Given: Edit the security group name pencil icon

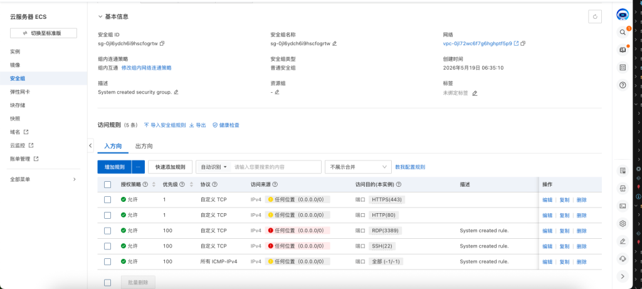Looking at the screenshot, I should point(335,43).
